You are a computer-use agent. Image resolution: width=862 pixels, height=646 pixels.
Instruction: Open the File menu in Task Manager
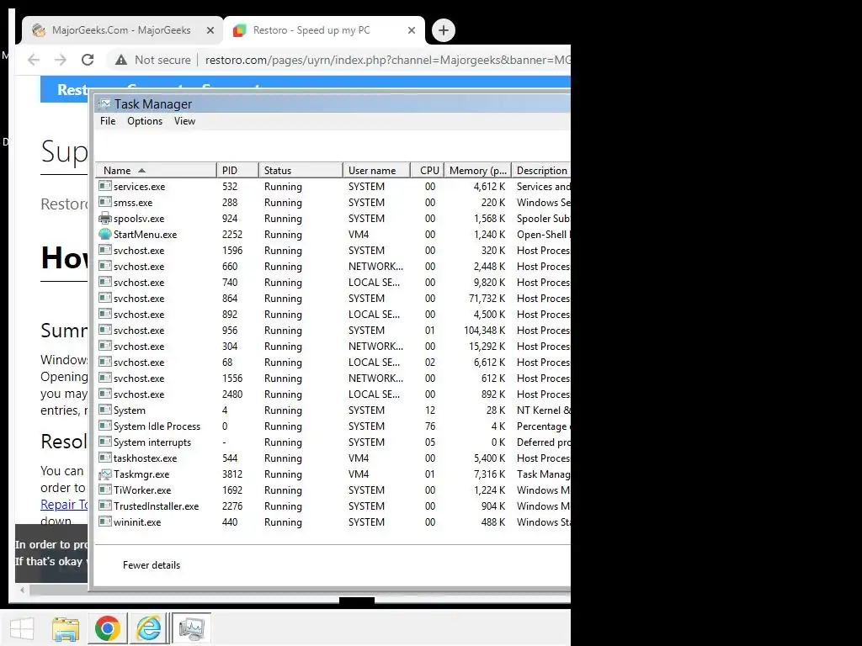click(x=108, y=121)
